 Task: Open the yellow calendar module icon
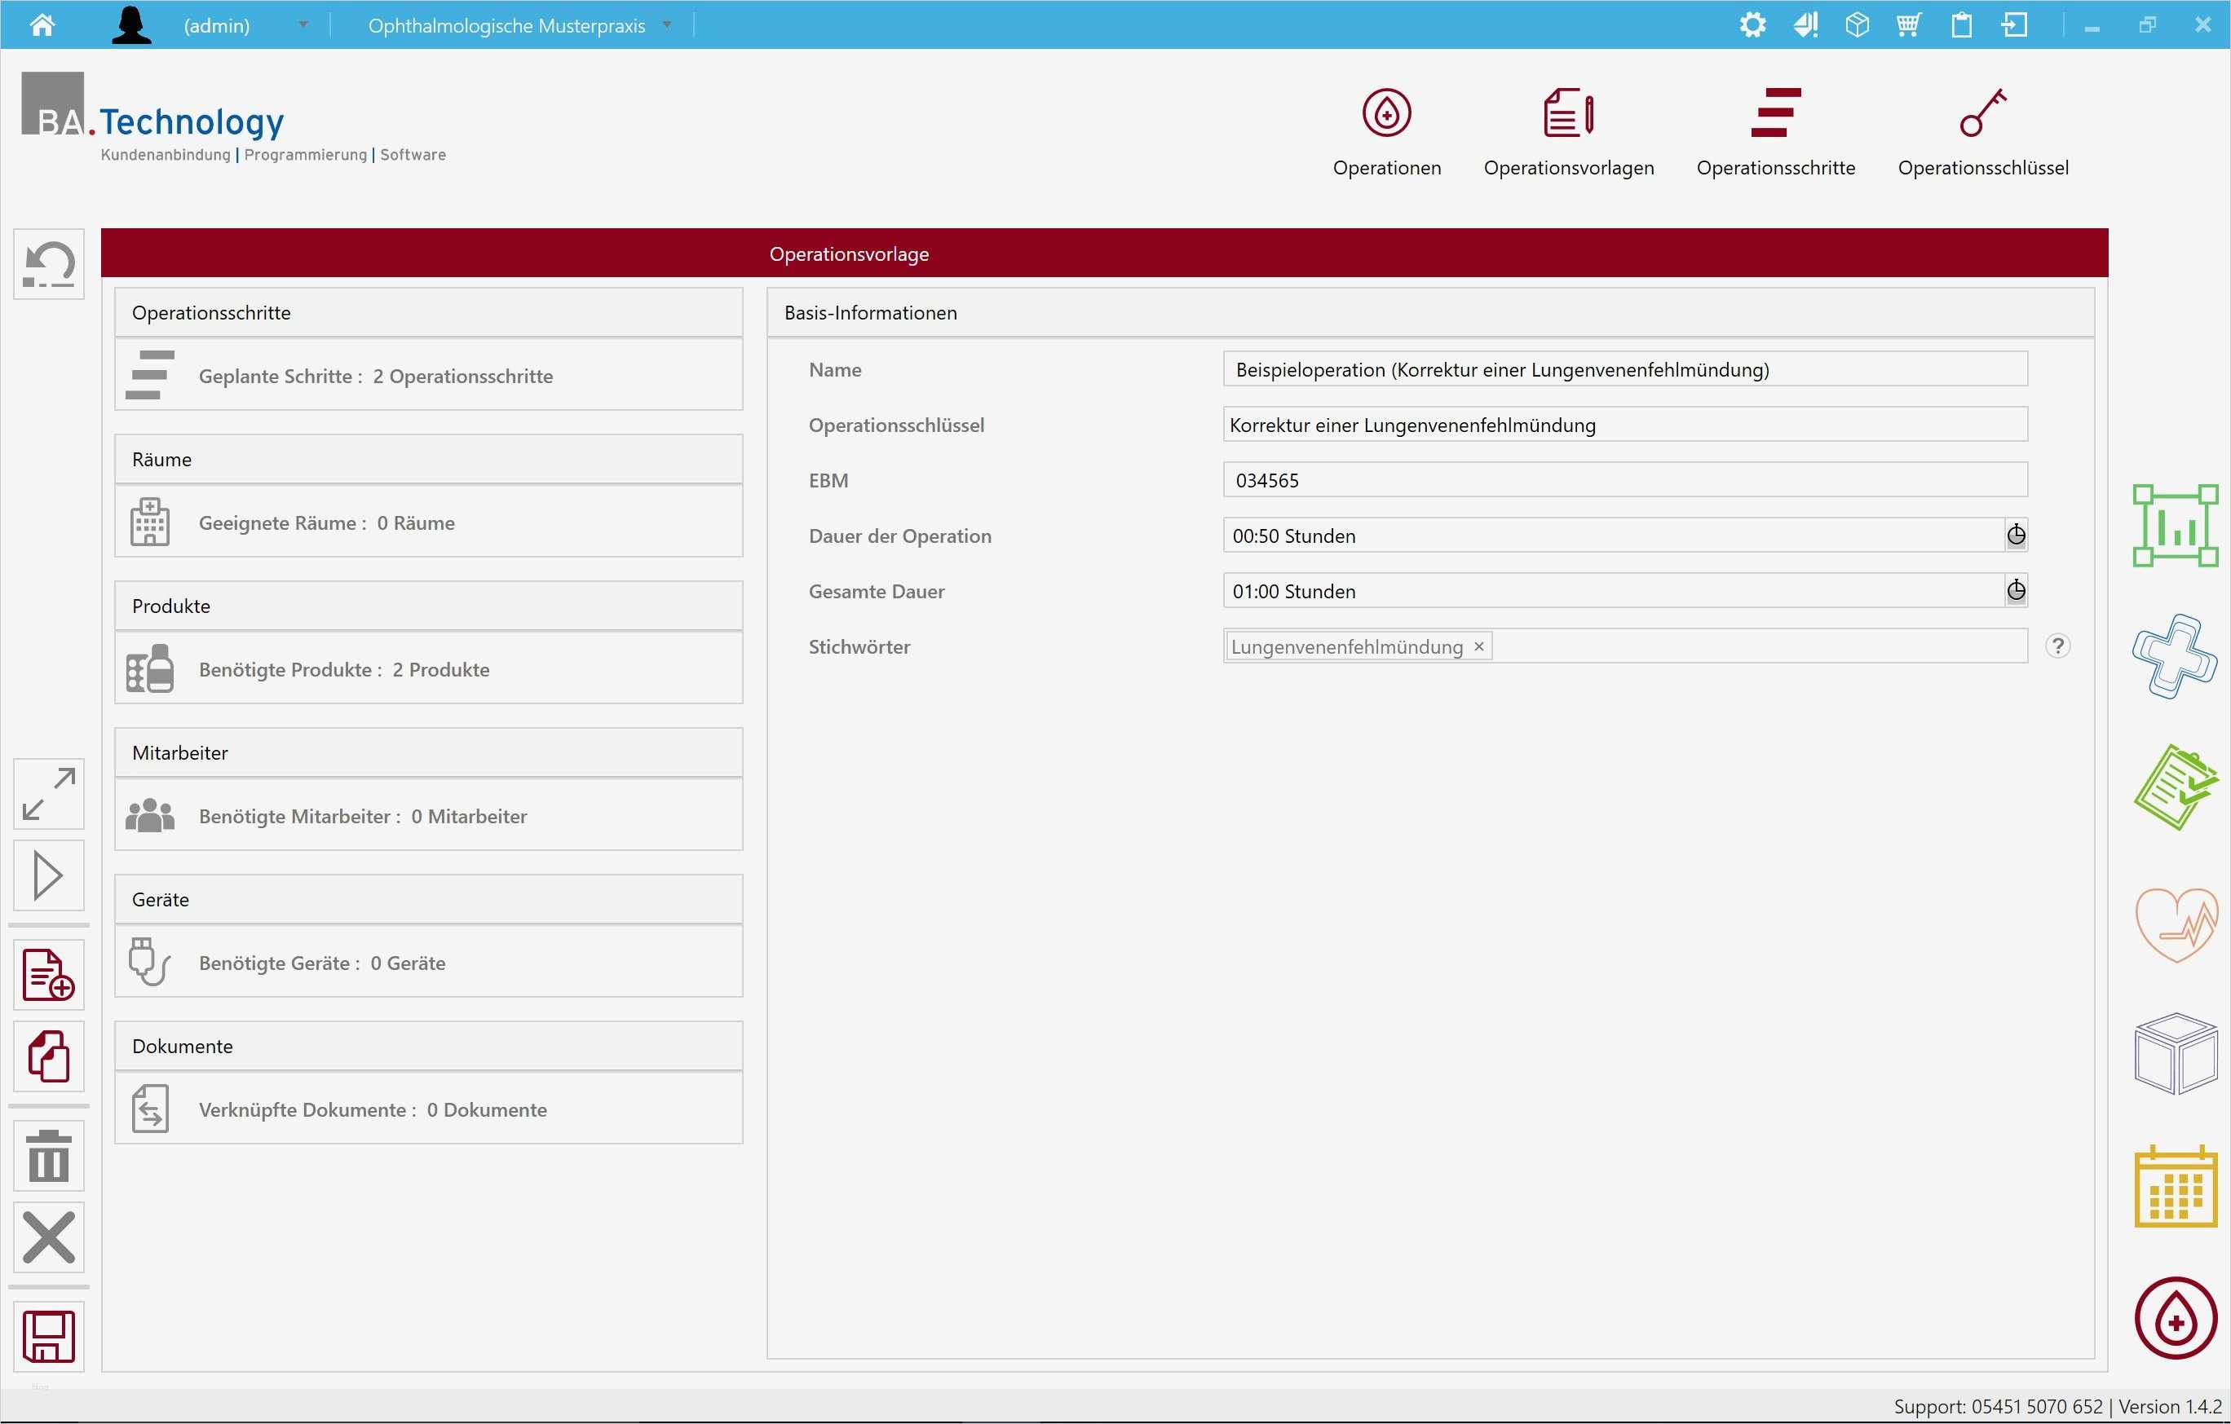[2175, 1187]
